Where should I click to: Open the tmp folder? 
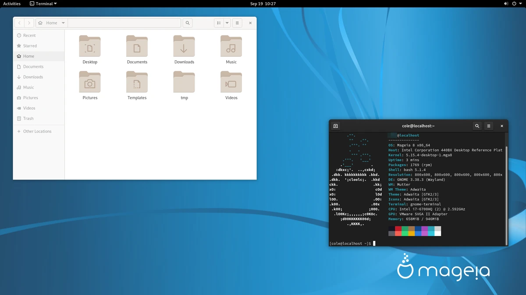coord(184,82)
